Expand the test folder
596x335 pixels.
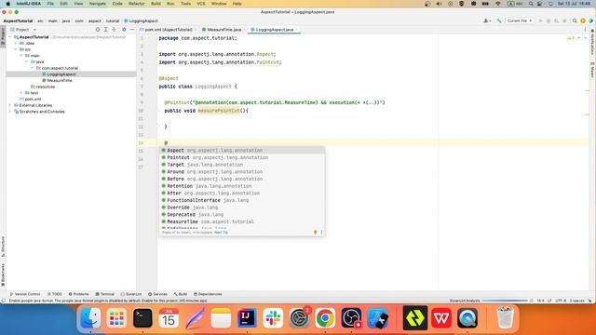[x=21, y=93]
